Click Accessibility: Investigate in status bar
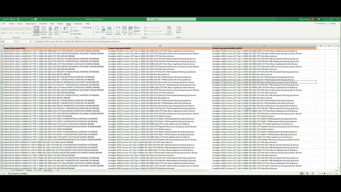Image resolution: width=341 pixels, height=192 pixels. 18,174
